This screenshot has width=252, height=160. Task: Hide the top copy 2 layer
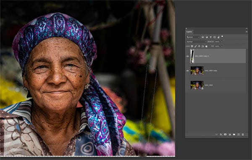pyautogui.click(x=188, y=56)
